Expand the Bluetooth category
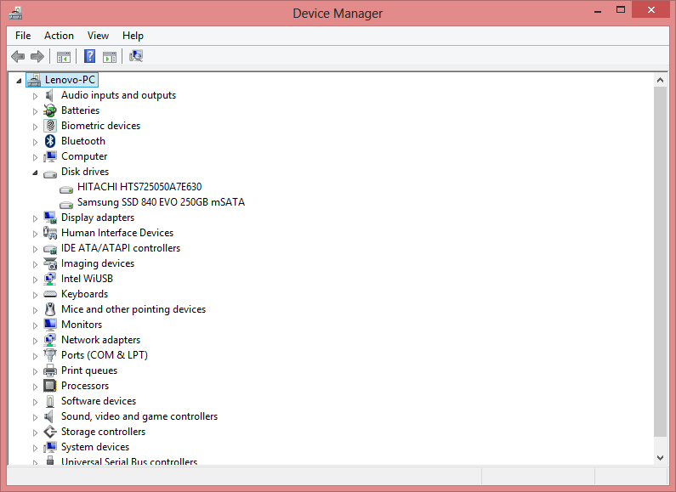The width and height of the screenshot is (676, 492). tap(35, 142)
